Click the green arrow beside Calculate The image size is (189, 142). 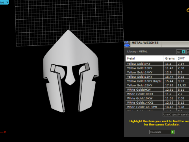click(172, 132)
